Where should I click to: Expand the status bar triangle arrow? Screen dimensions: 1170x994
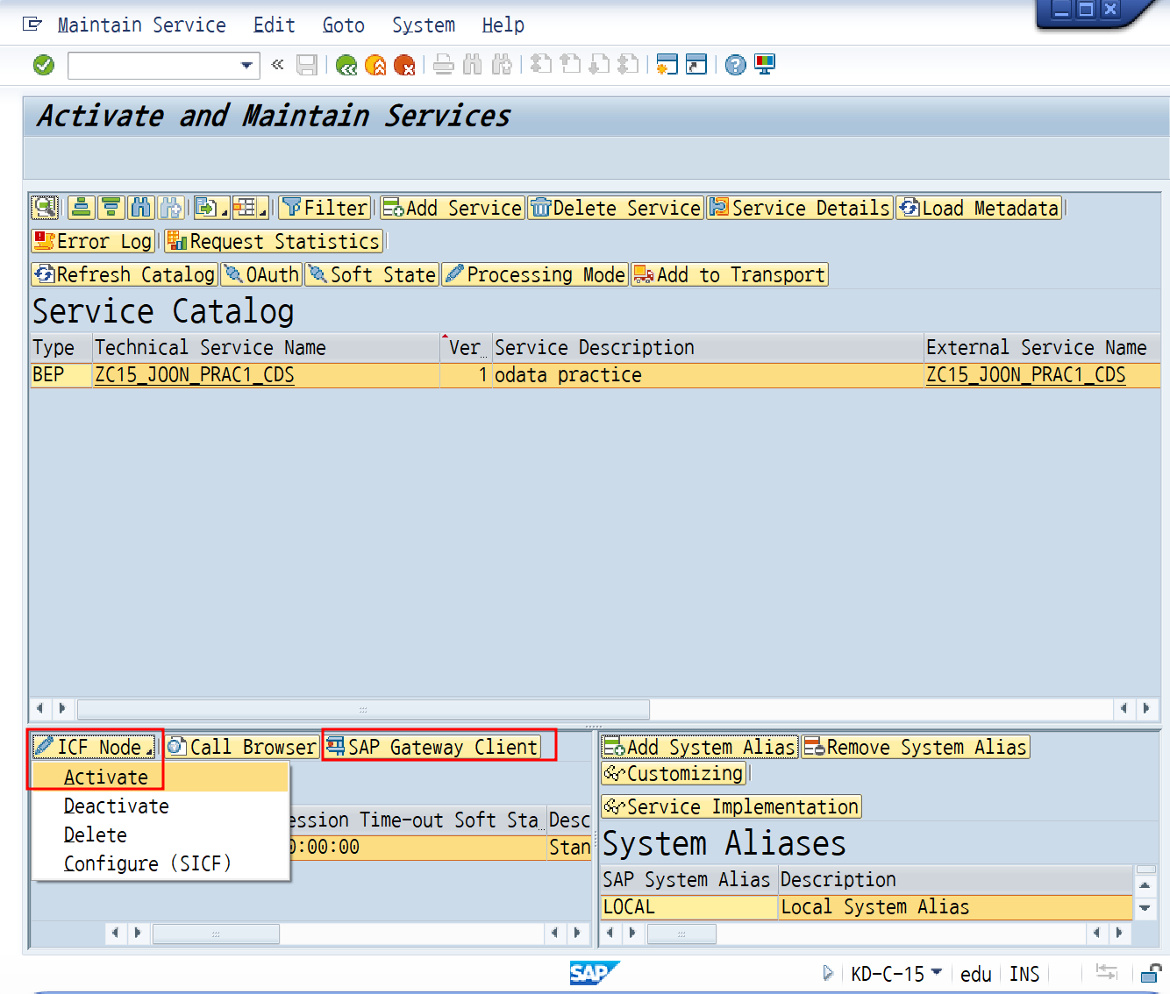(828, 973)
